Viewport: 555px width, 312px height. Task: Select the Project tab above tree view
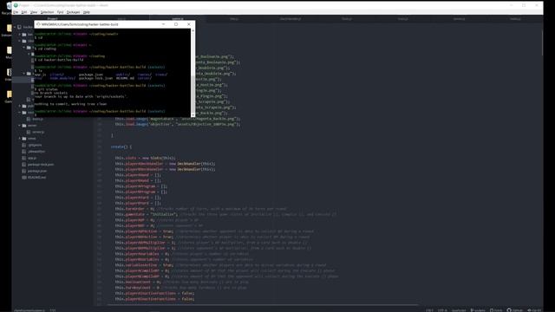click(x=52, y=19)
